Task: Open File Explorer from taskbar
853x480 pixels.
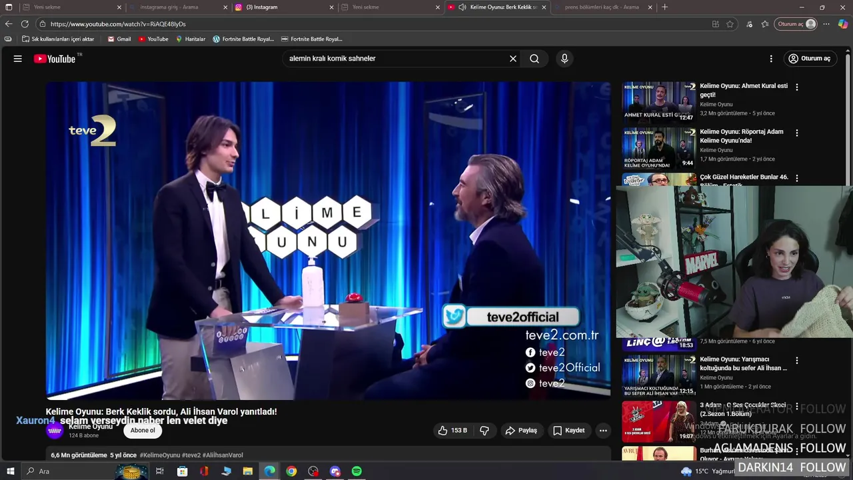Action: pyautogui.click(x=247, y=471)
